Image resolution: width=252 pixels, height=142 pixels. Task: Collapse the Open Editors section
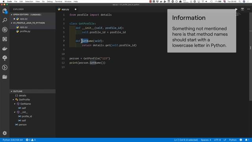pyautogui.click(x=11, y=15)
